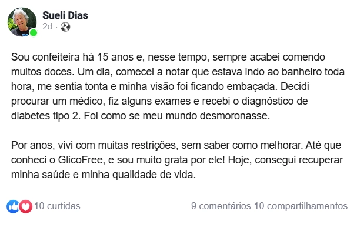This screenshot has width=357, height=231.
Task: Click the green online status dot
Action: 34,33
